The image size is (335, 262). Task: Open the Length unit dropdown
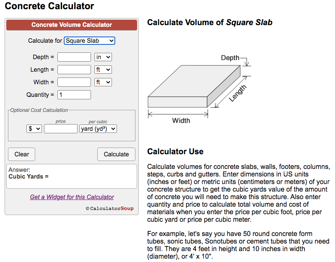click(x=103, y=70)
